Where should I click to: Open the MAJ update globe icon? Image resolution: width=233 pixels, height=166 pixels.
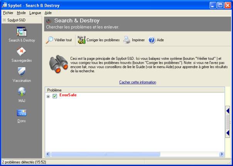[x=22, y=92]
